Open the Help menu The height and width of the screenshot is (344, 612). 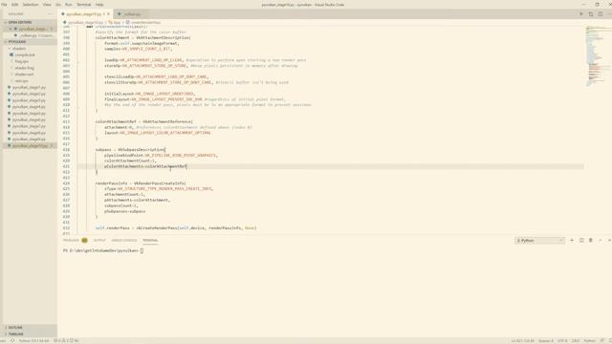99,5
